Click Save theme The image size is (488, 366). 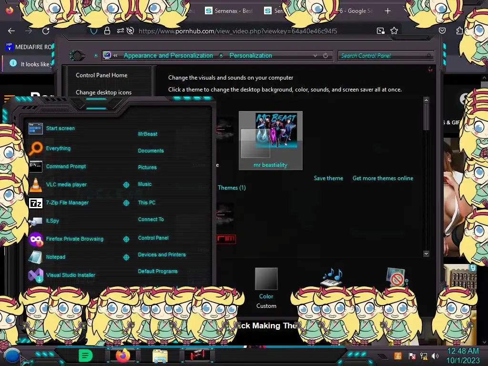[x=328, y=178]
